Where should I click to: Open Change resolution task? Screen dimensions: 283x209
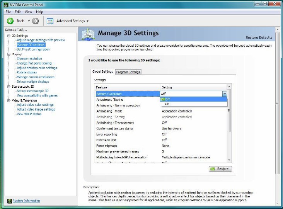(x=29, y=59)
